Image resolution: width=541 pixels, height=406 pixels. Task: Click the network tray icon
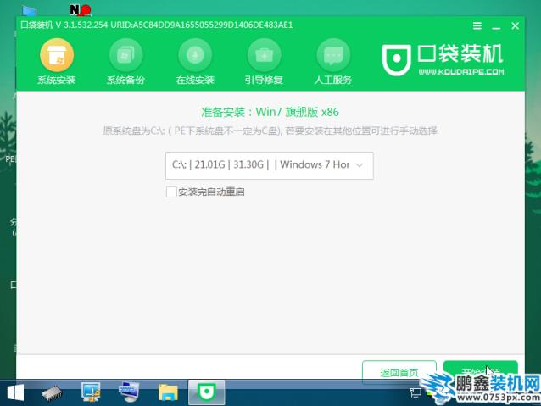pyautogui.click(x=416, y=392)
